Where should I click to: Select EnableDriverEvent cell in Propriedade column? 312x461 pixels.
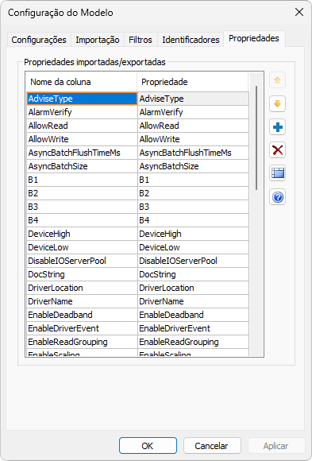click(x=193, y=328)
